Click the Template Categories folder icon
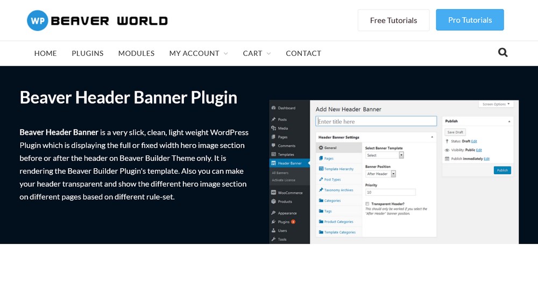The image size is (538, 301). [x=321, y=232]
